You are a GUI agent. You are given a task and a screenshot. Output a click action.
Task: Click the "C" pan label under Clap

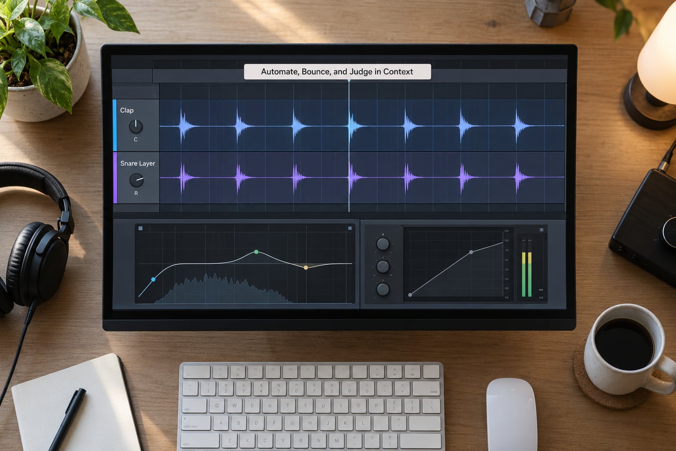coord(136,140)
